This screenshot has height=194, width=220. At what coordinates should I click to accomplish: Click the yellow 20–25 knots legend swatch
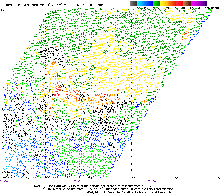[164, 4]
